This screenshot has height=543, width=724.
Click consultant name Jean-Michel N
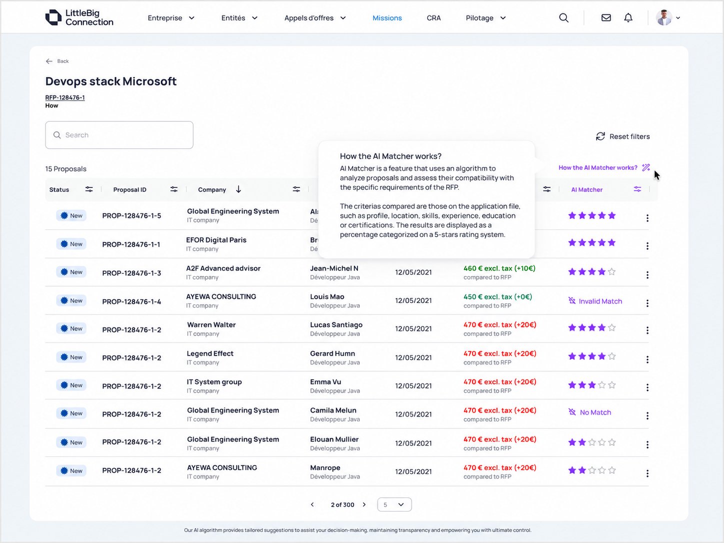point(334,268)
